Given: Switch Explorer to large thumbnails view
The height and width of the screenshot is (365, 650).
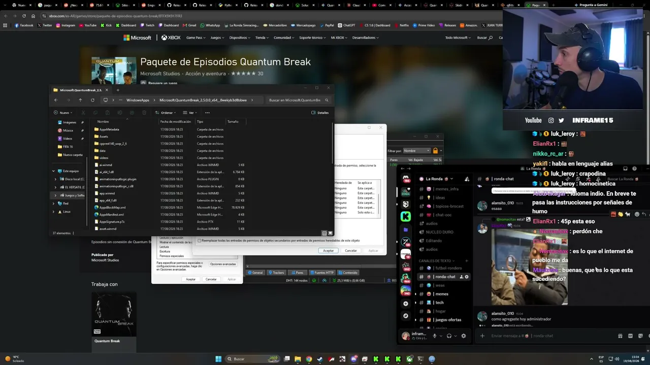Looking at the screenshot, I should [x=330, y=233].
